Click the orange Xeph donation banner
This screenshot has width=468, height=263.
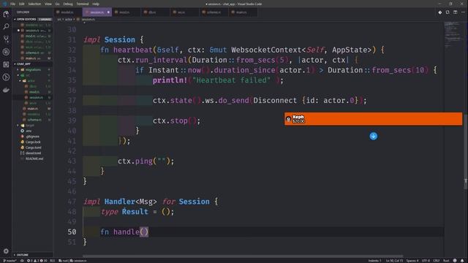pos(373,119)
